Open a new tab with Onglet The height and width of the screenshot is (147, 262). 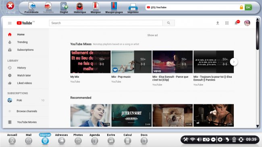[64, 8]
